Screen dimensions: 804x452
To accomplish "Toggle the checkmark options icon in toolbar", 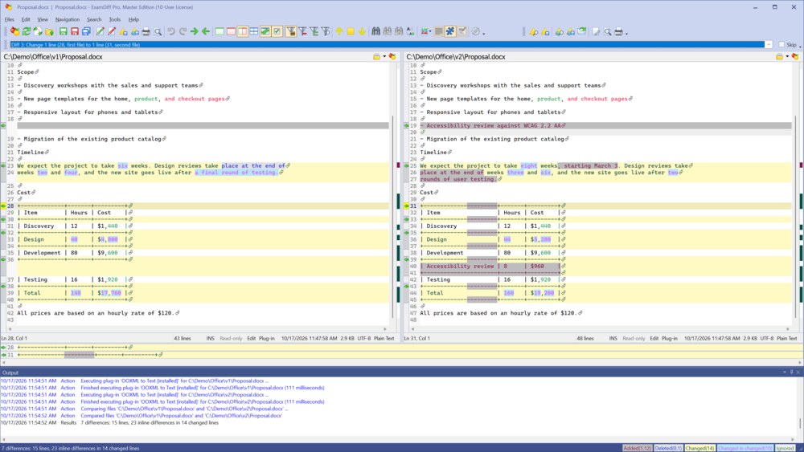I will (277, 32).
